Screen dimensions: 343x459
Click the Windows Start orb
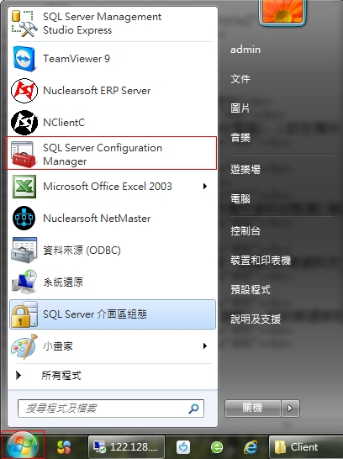23,446
